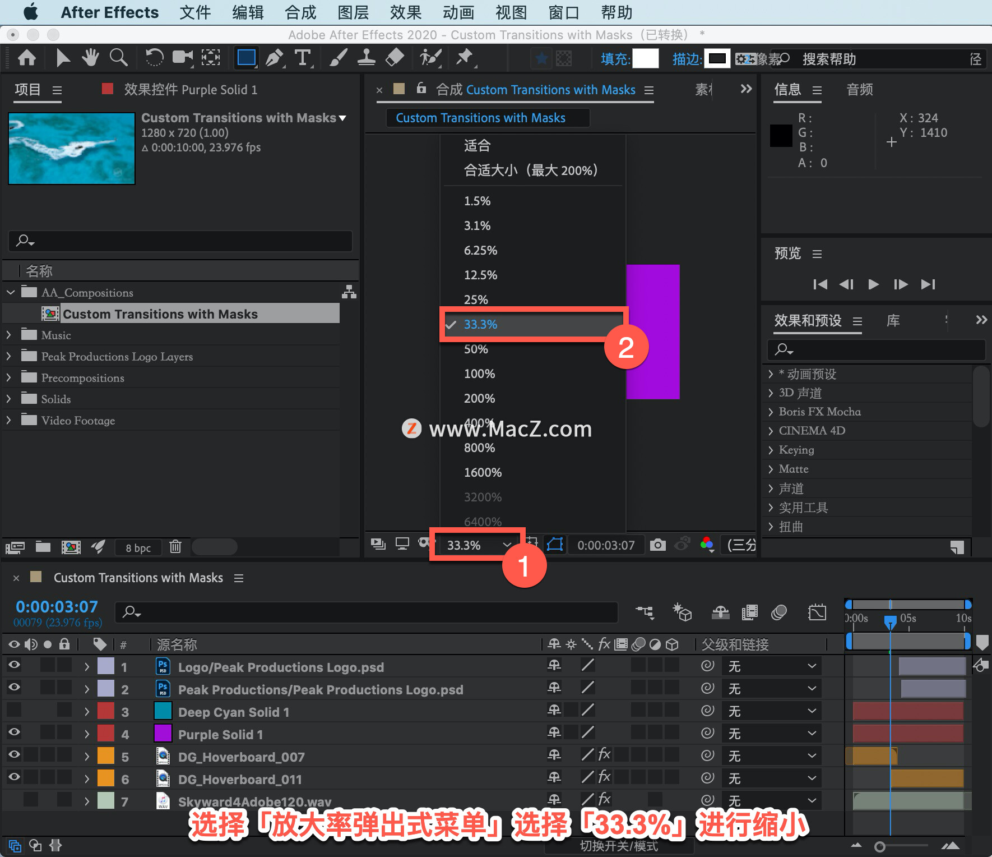Select the Rectangle shape tool
Screen dimensions: 992x857
coord(247,57)
